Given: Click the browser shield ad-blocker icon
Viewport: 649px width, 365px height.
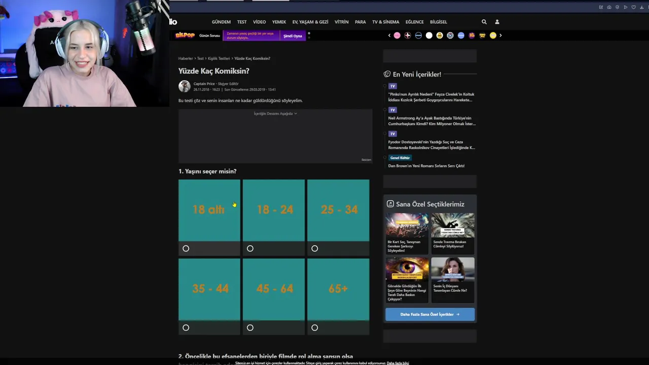Looking at the screenshot, I should click(617, 7).
